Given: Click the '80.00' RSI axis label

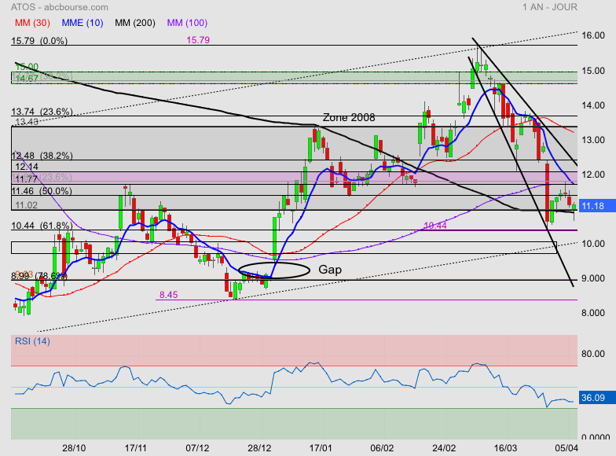Looking at the screenshot, I should pos(593,354).
